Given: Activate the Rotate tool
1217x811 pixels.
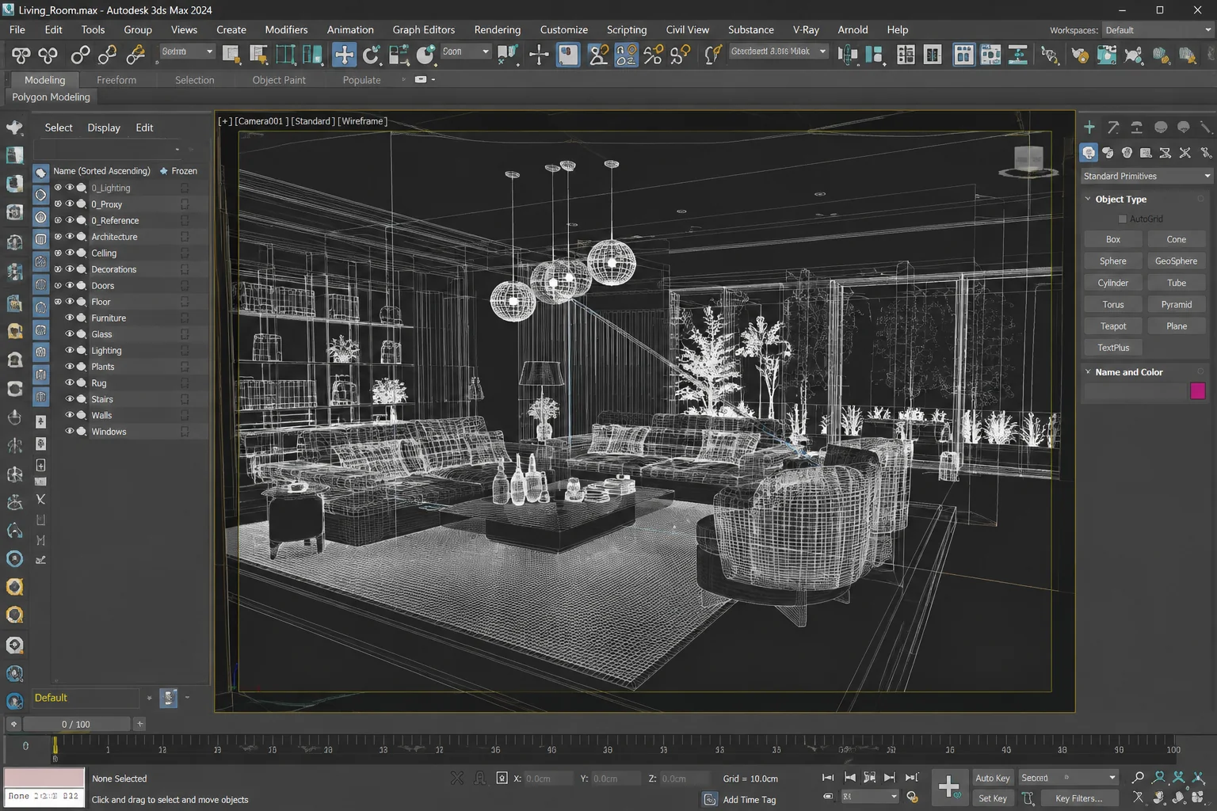Looking at the screenshot, I should (x=371, y=54).
